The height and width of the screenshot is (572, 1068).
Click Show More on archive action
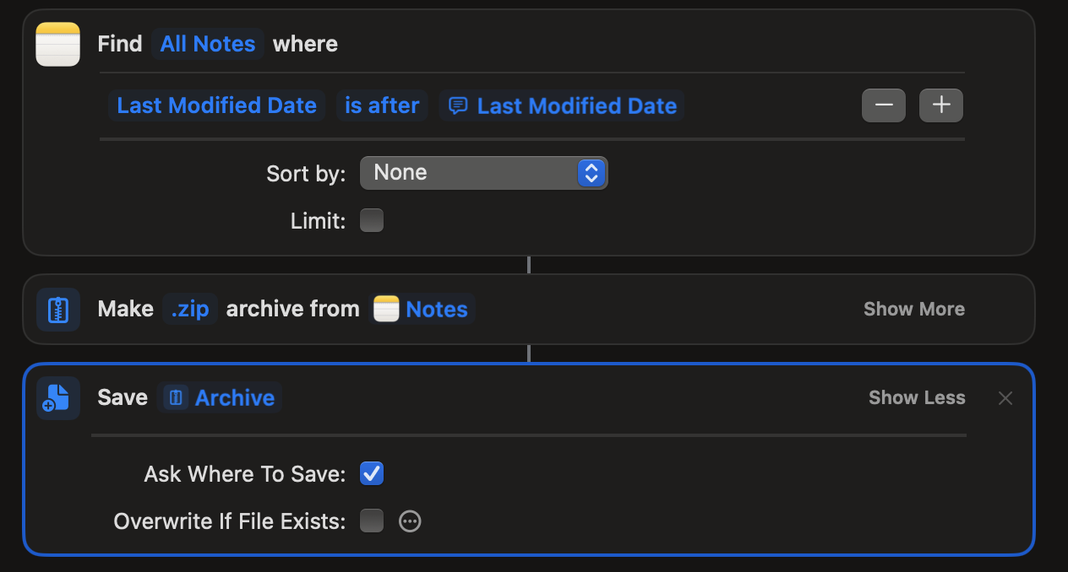click(913, 310)
